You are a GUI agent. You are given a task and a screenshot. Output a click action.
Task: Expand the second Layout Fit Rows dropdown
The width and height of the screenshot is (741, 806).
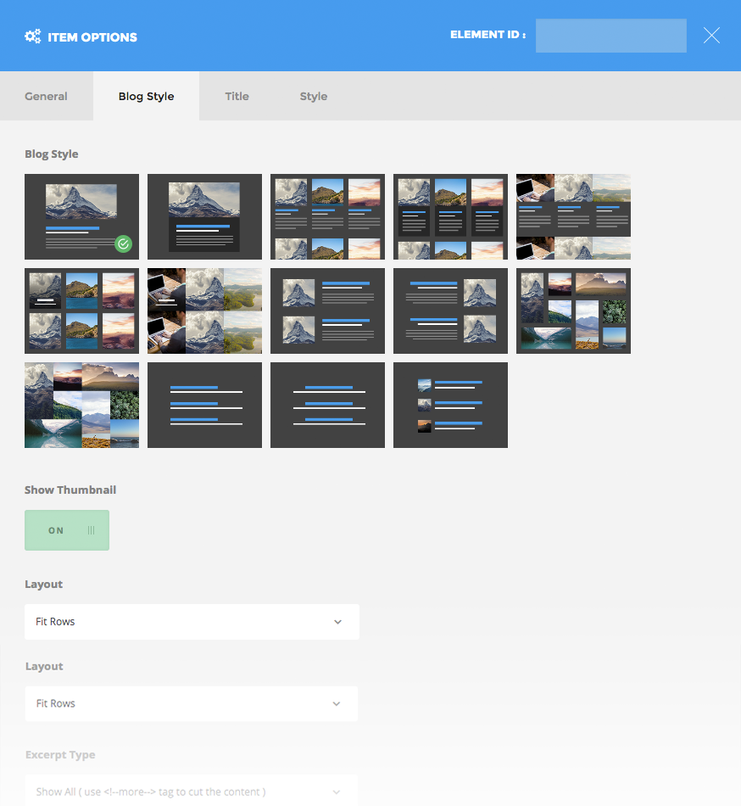point(191,703)
